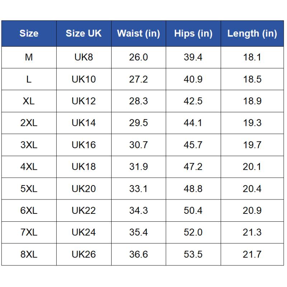Select waist value 36.6 for 8XL

(x=138, y=254)
